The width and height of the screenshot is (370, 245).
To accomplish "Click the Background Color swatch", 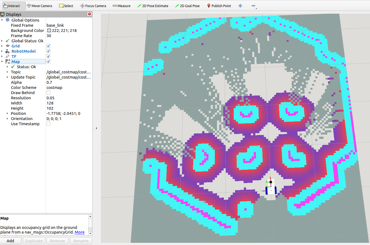I will [49, 30].
